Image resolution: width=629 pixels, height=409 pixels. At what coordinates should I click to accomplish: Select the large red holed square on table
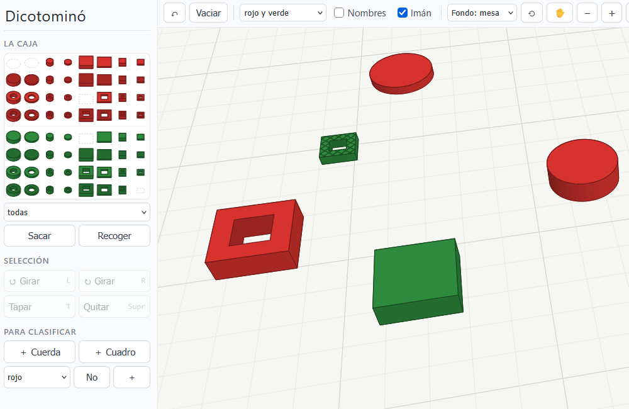(x=254, y=239)
